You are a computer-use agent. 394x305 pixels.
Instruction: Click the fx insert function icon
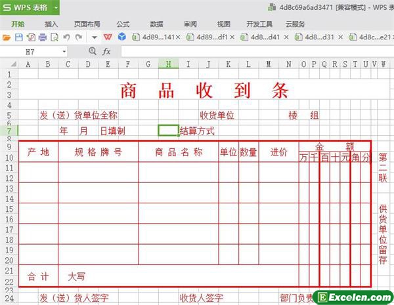(106, 52)
